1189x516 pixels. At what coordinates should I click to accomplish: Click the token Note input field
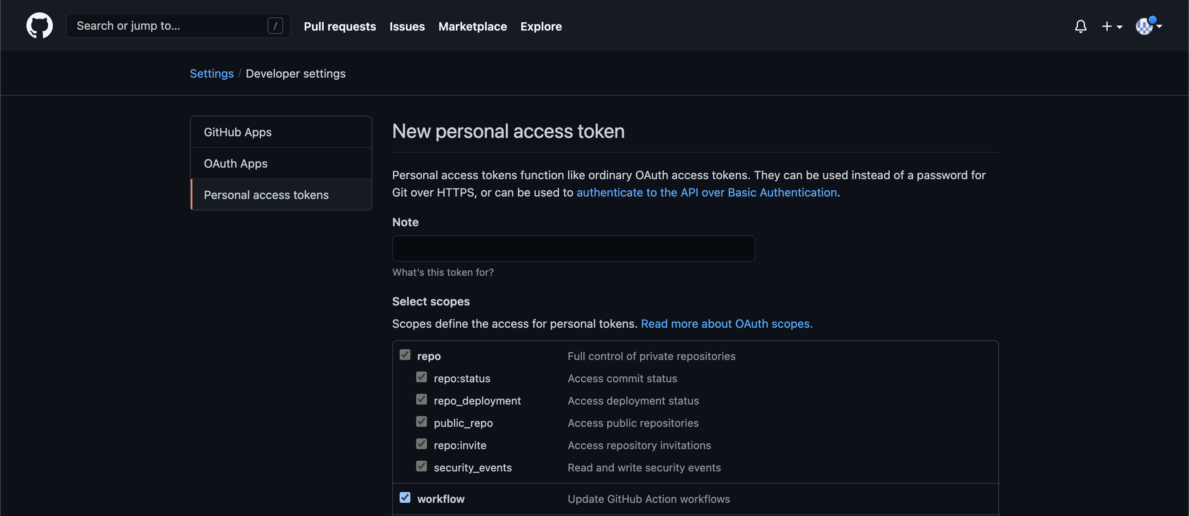tap(573, 249)
